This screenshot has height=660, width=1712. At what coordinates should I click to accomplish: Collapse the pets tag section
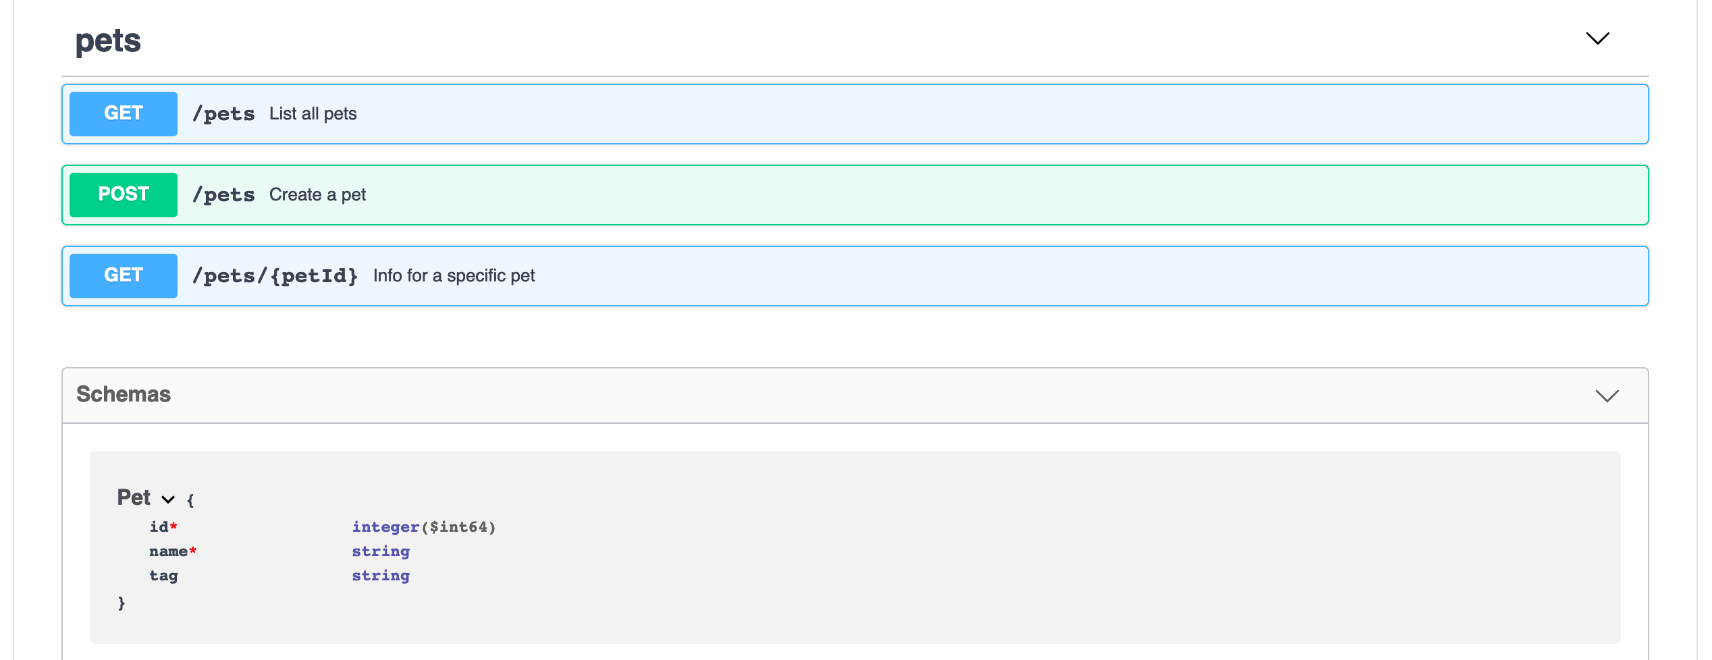pyautogui.click(x=1597, y=39)
